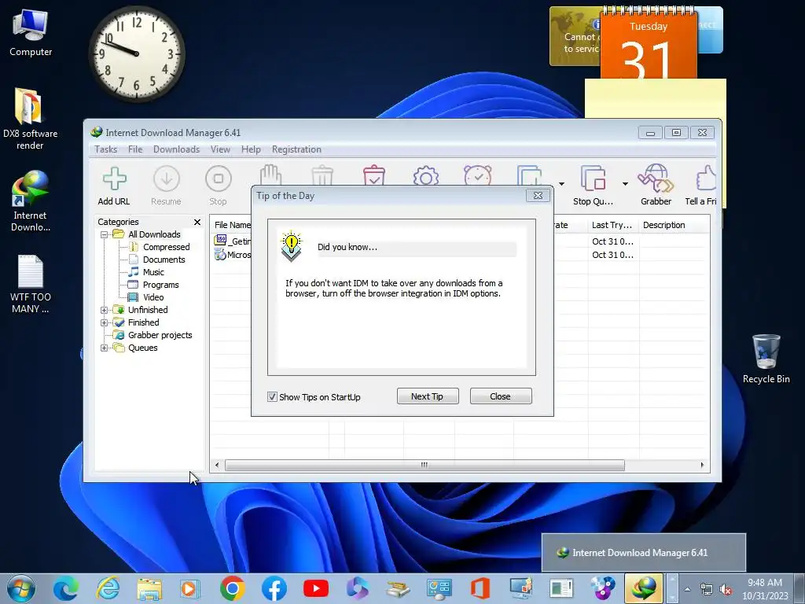Click the Close button in Tip dialog
Viewport: 805px width, 604px height.
[500, 396]
